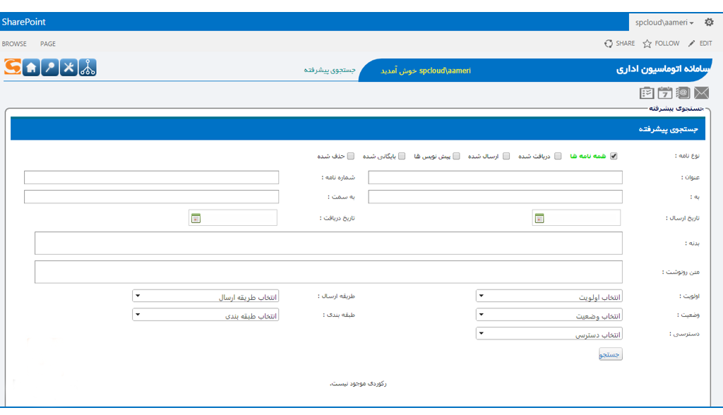Open the wrench tools settings icon

[x=68, y=68]
